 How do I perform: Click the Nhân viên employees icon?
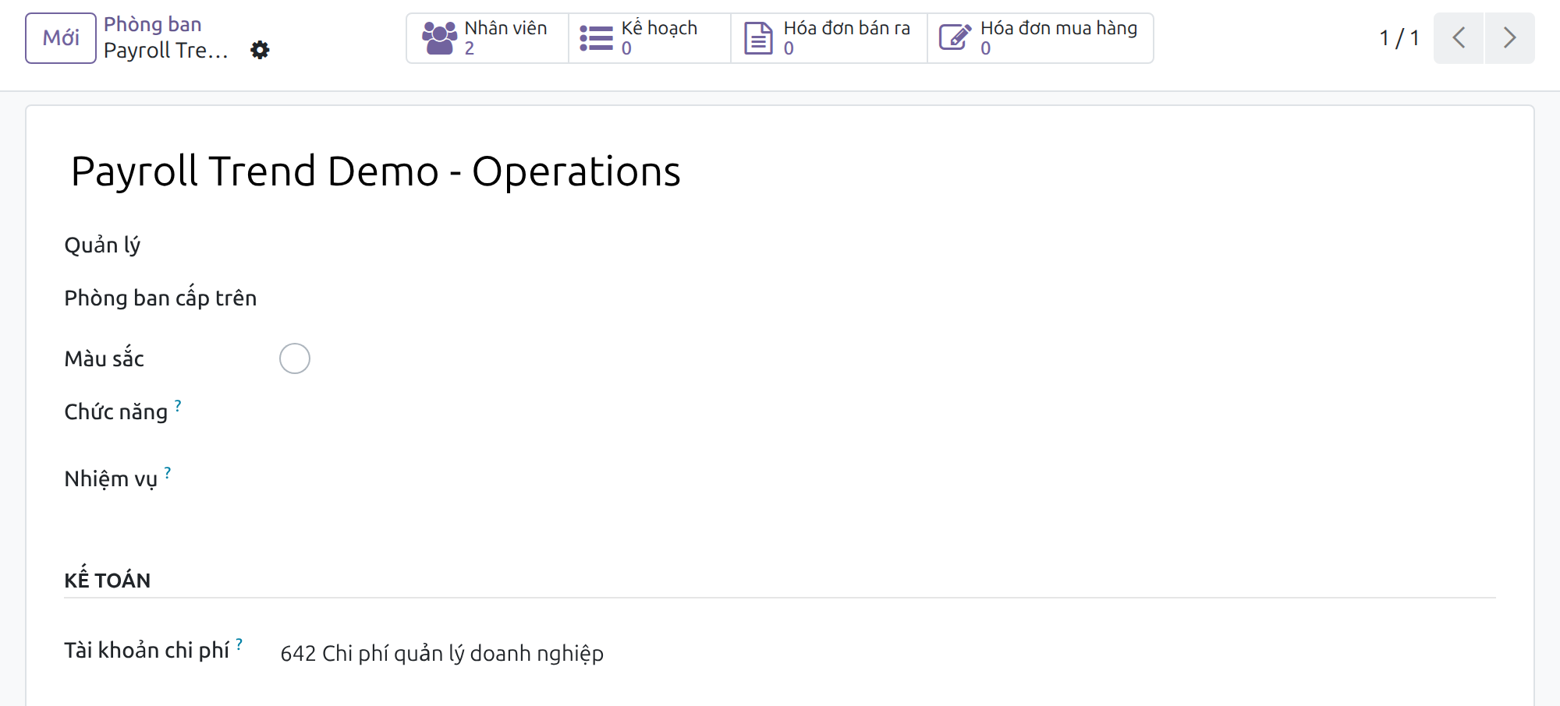[x=439, y=38]
